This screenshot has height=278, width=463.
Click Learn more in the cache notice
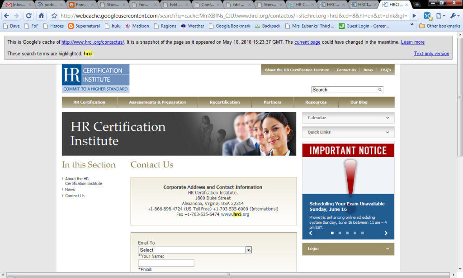tap(413, 42)
